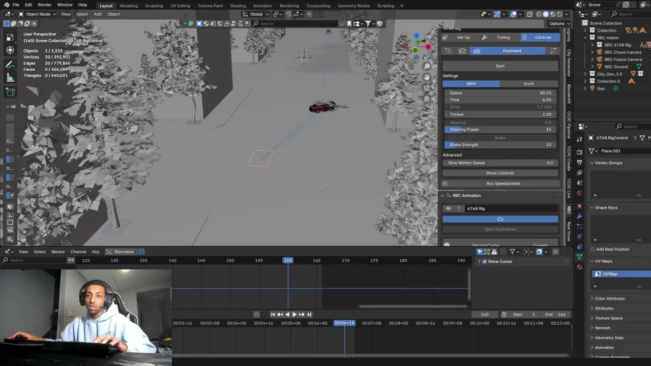Toggle the overlays display button
Screen dimensions: 651x366
point(514,14)
